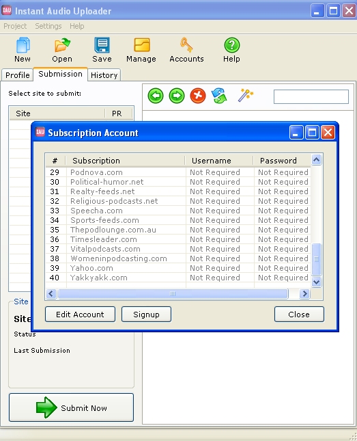
Task: Click the horizontal scrollbar left arrow
Action: coord(51,293)
